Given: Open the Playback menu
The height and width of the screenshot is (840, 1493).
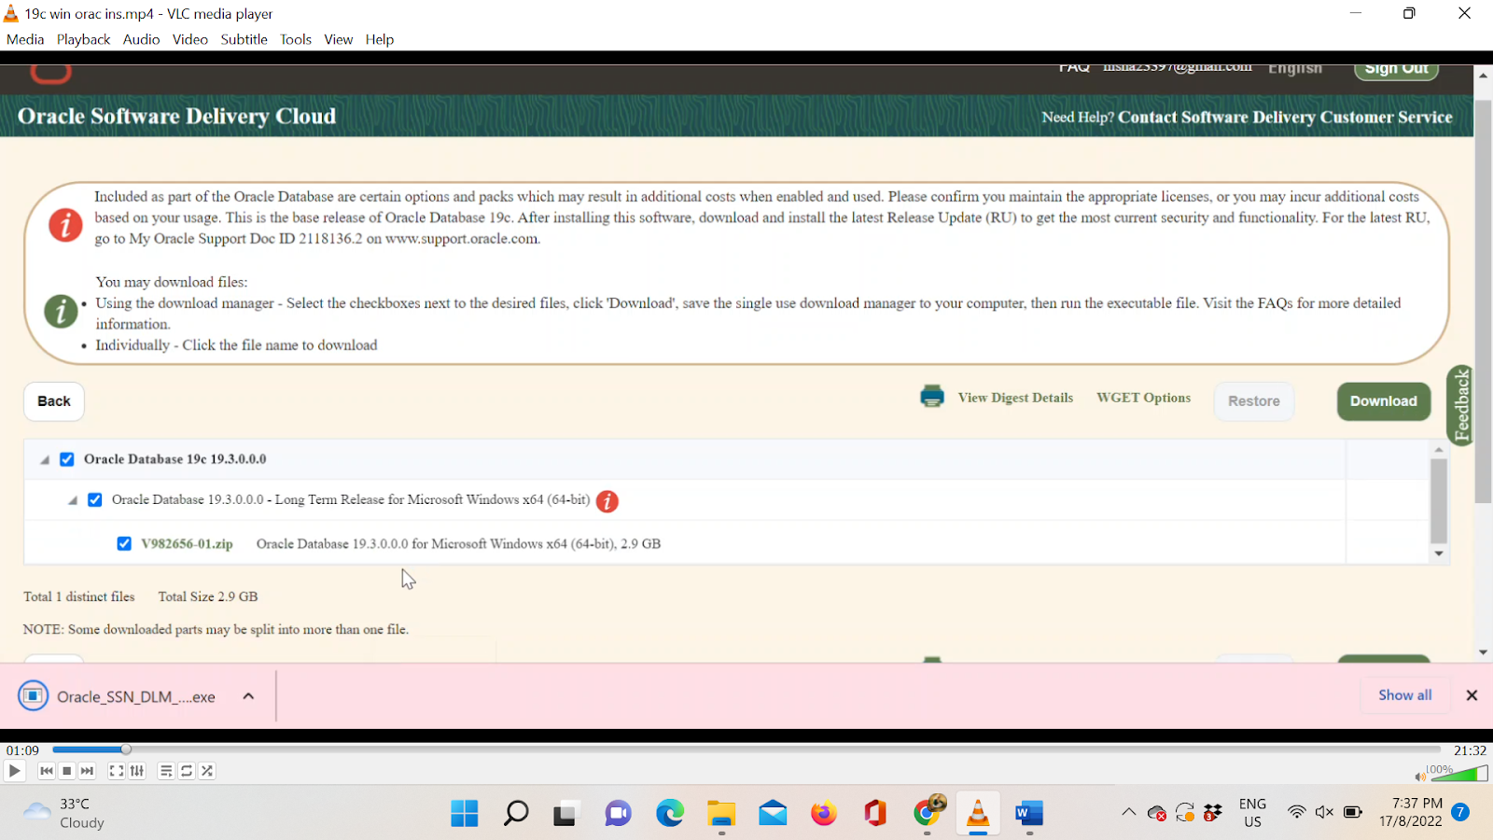Looking at the screenshot, I should [x=83, y=39].
